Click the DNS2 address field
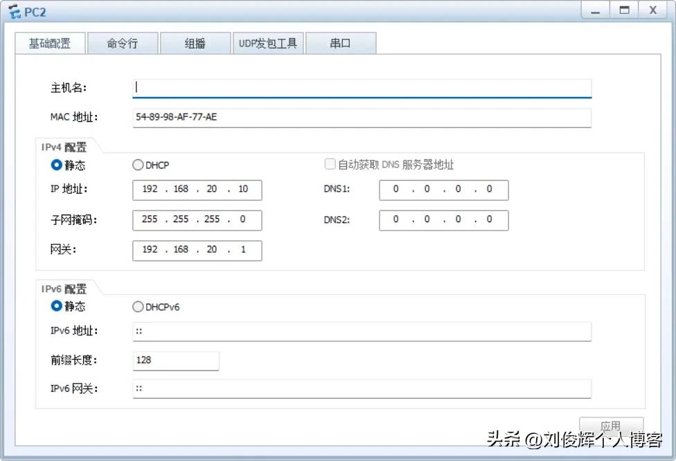This screenshot has width=676, height=461. coord(443,220)
